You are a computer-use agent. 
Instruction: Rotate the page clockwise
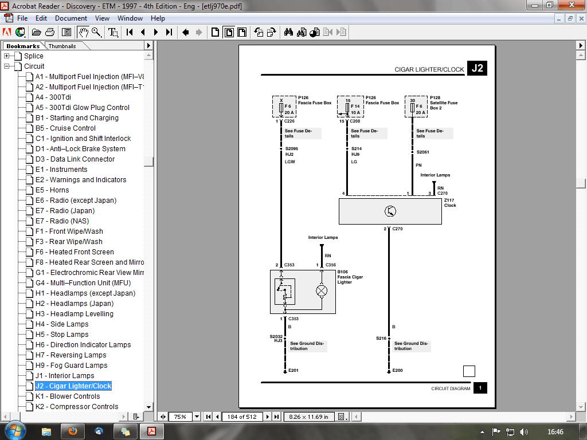coord(271,33)
